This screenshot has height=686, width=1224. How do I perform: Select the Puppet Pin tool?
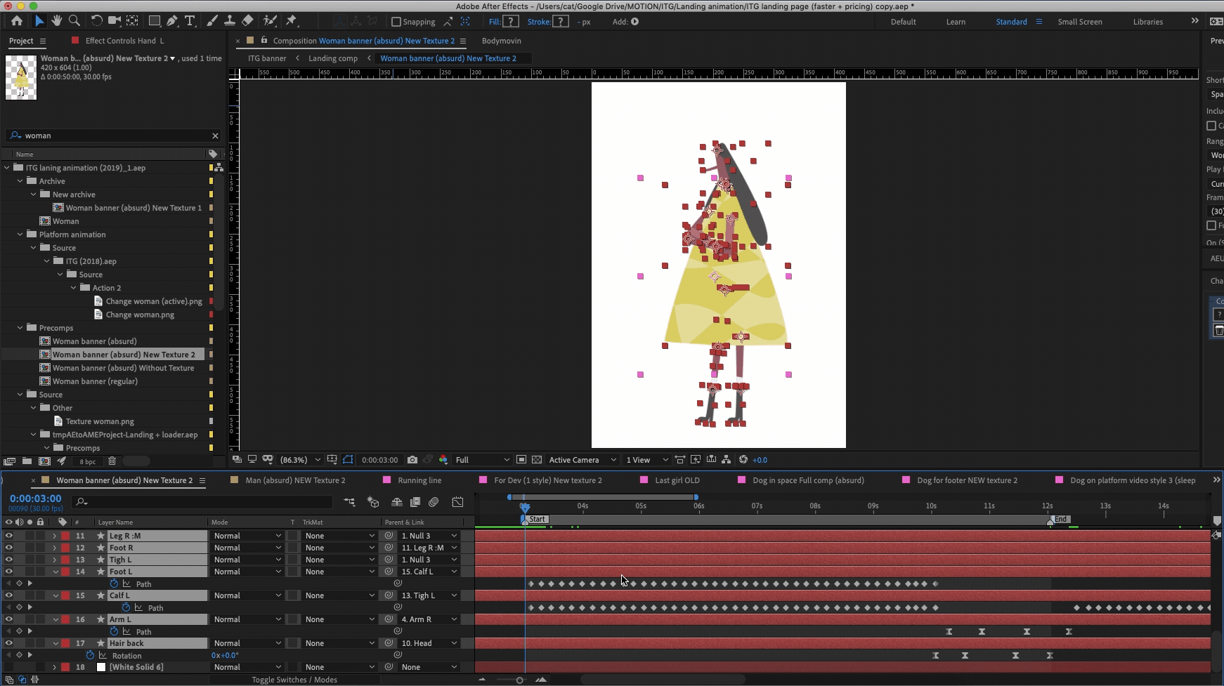[x=292, y=21]
